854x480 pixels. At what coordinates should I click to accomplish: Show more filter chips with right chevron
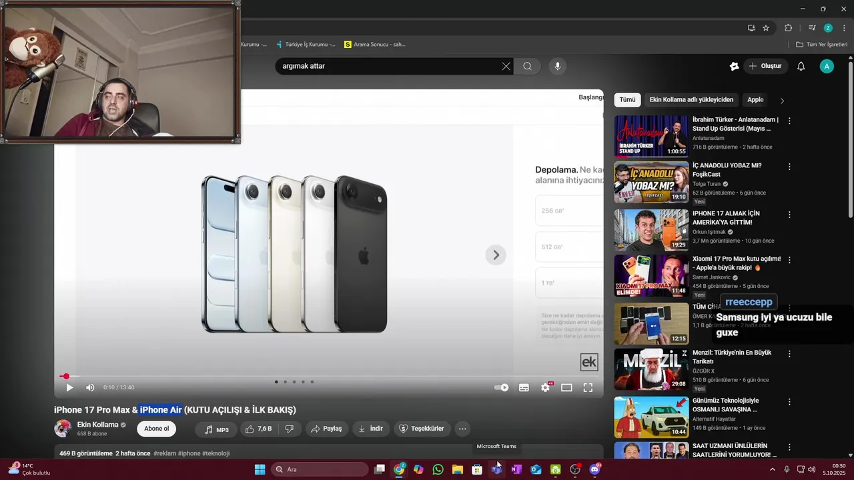tap(782, 101)
